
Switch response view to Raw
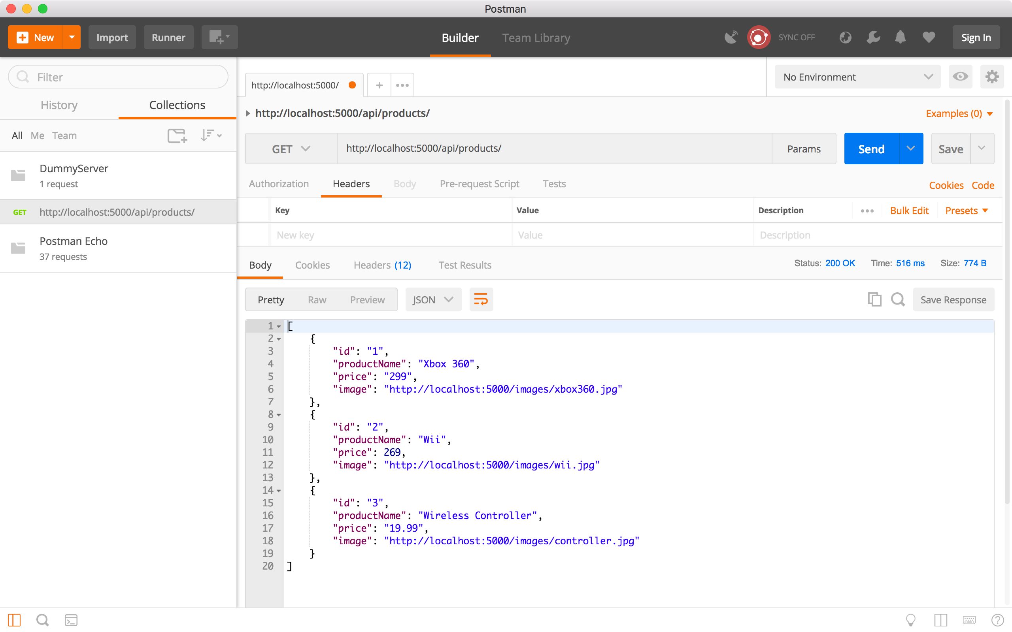point(317,300)
